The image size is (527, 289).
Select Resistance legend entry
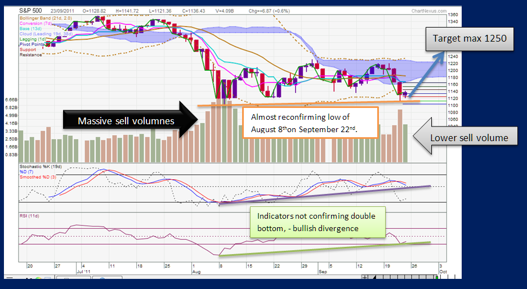pyautogui.click(x=30, y=55)
